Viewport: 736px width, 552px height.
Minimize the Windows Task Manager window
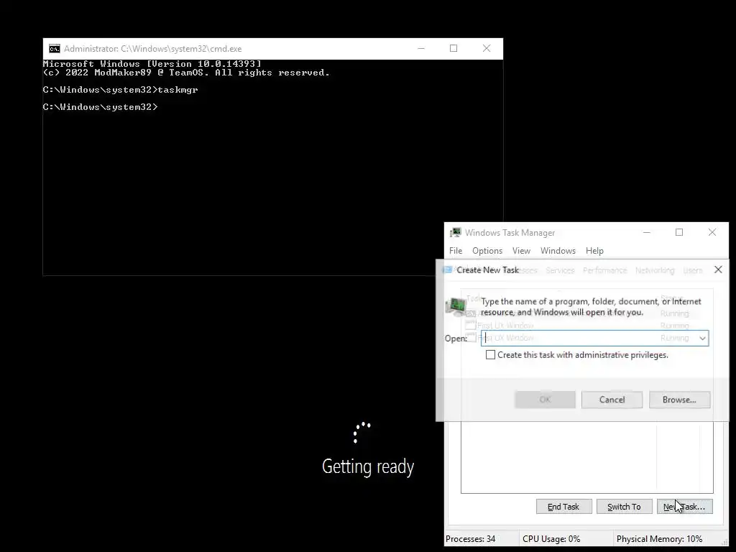[x=646, y=232]
